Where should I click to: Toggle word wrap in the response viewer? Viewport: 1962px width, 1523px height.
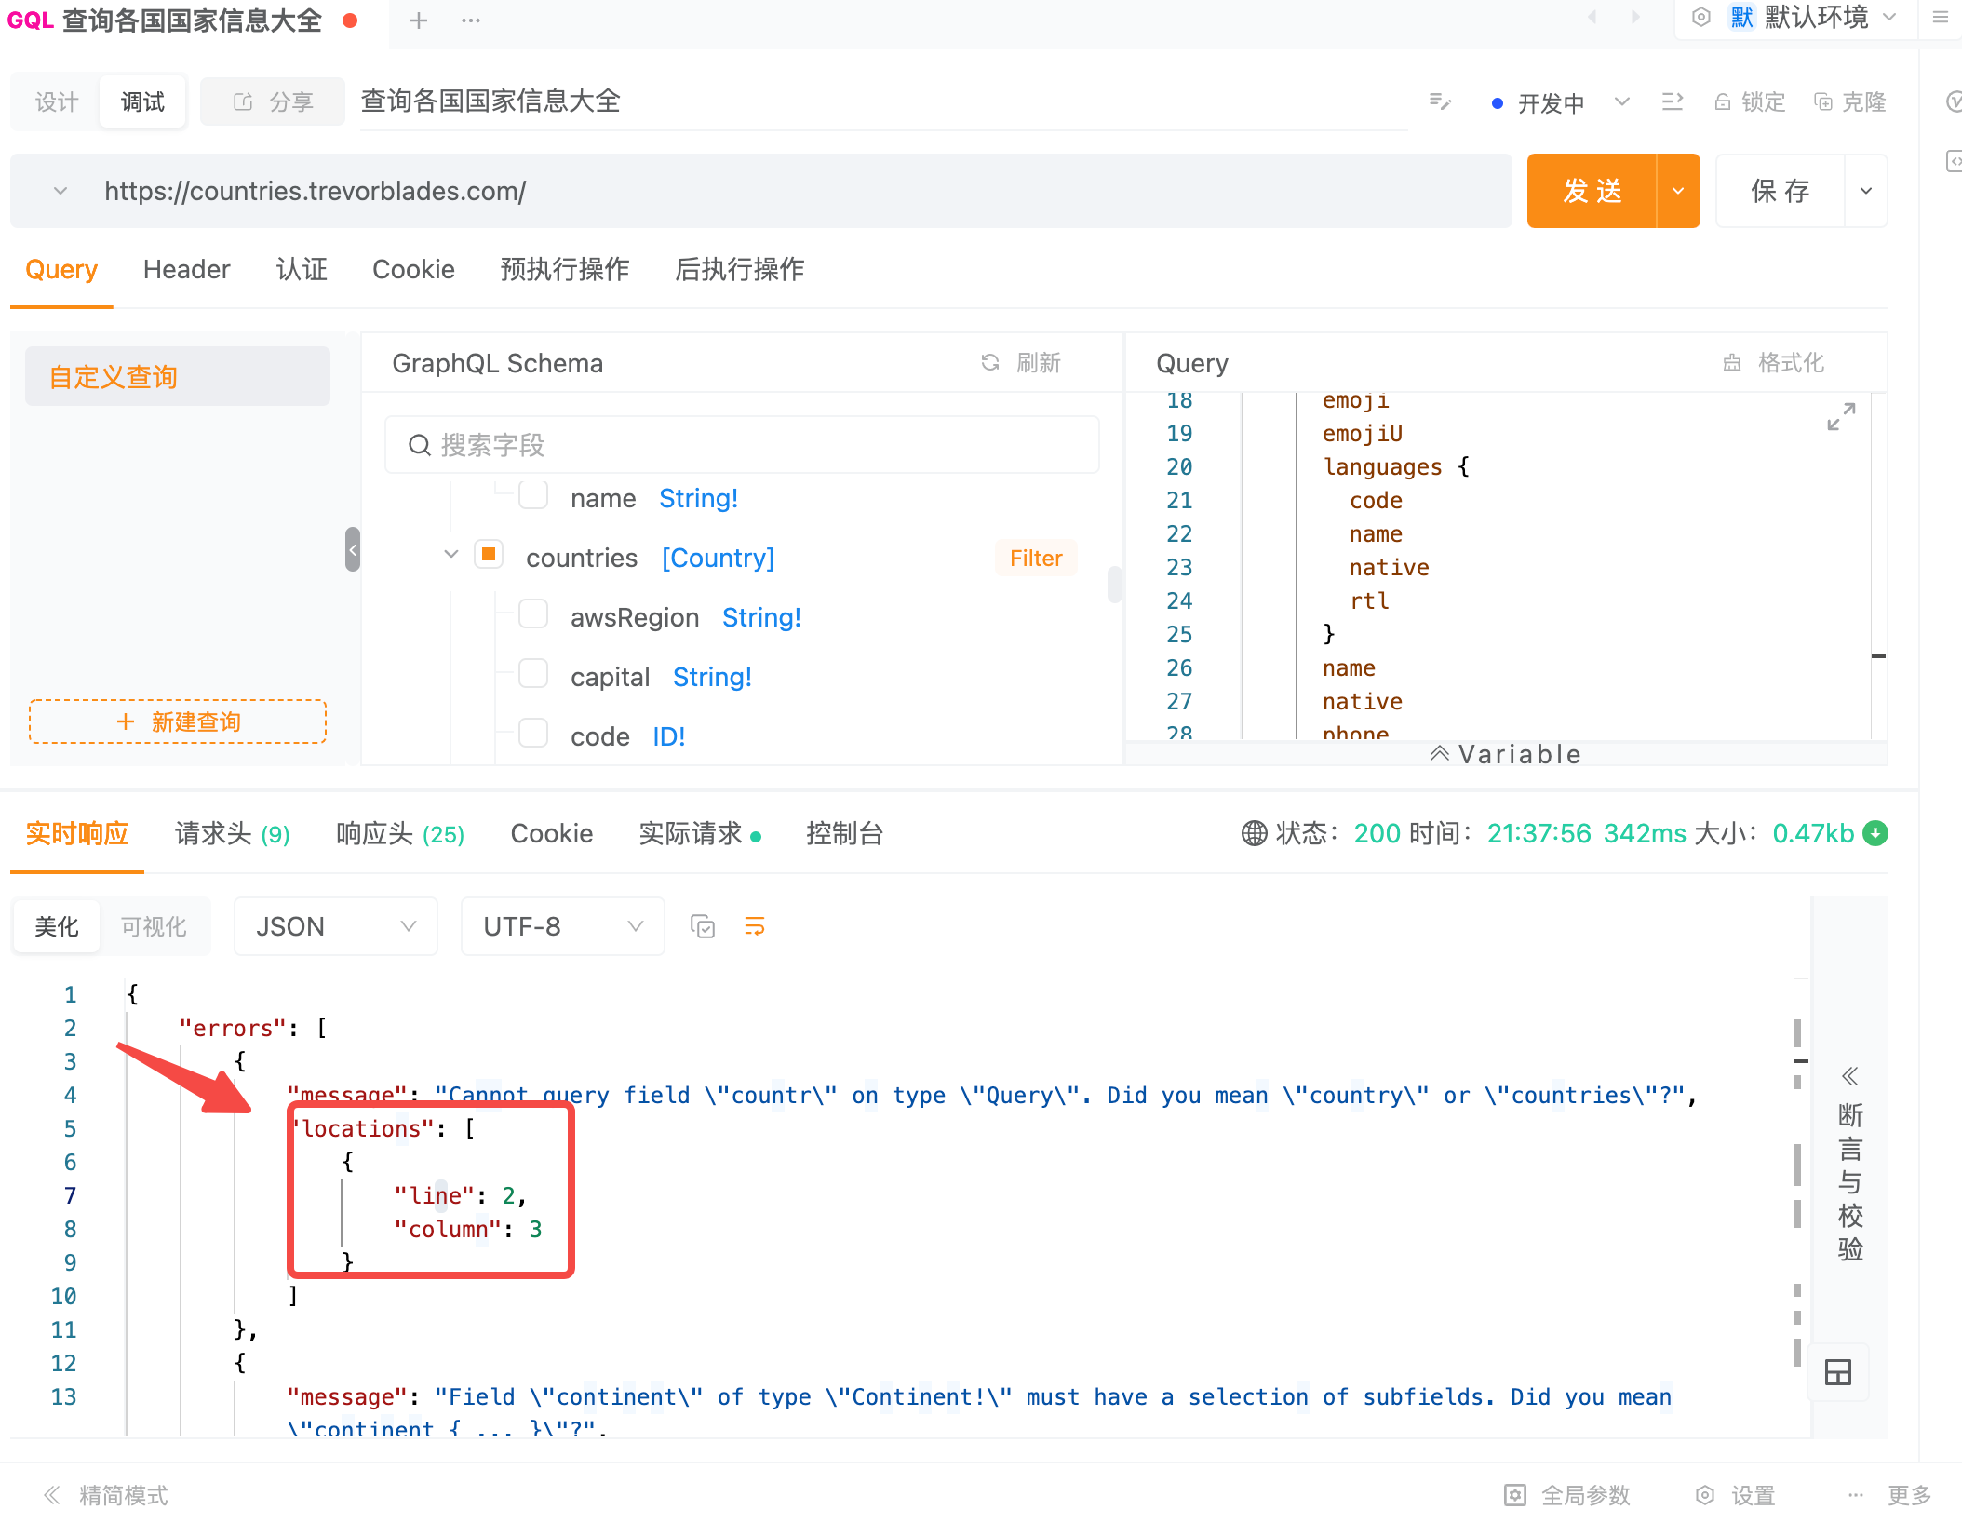(x=754, y=926)
